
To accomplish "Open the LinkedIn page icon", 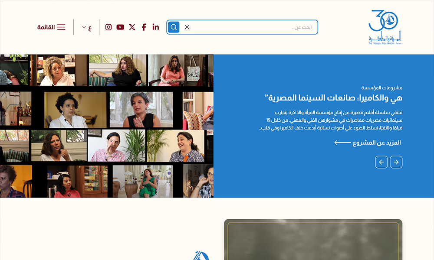I will point(155,27).
